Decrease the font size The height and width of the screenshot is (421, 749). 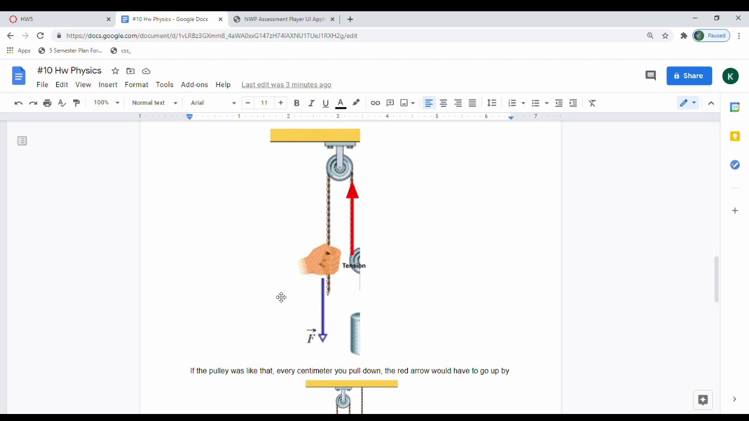[x=248, y=103]
